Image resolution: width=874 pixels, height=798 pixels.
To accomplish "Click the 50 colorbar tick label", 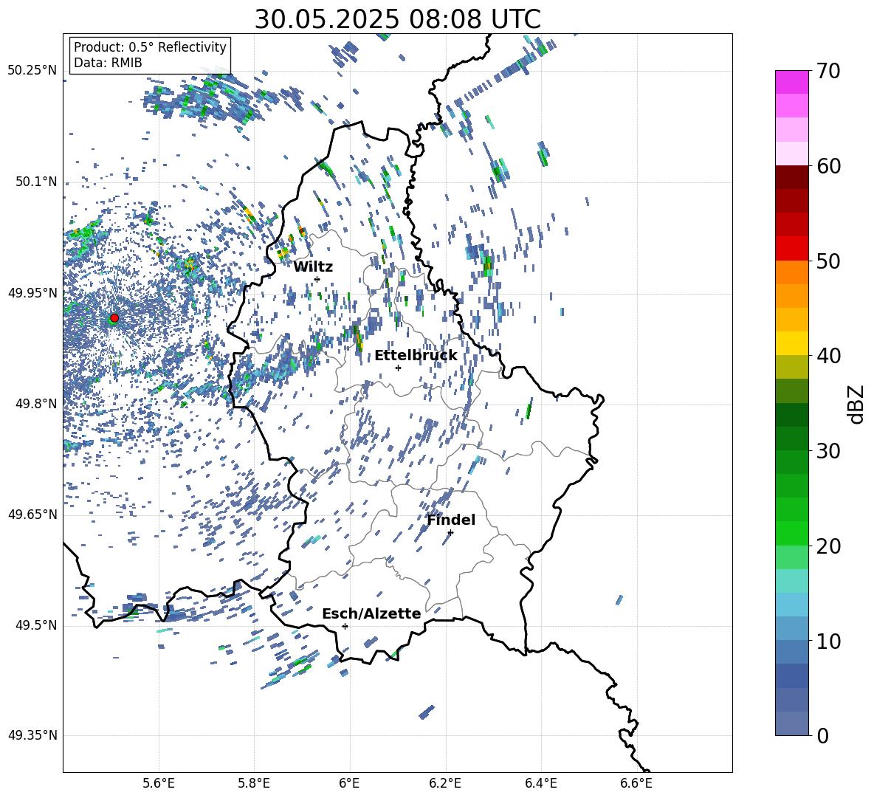I will click(x=828, y=261).
